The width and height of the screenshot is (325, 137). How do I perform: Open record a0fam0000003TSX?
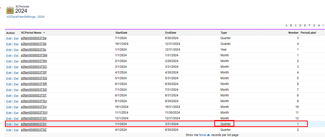[x=34, y=118]
